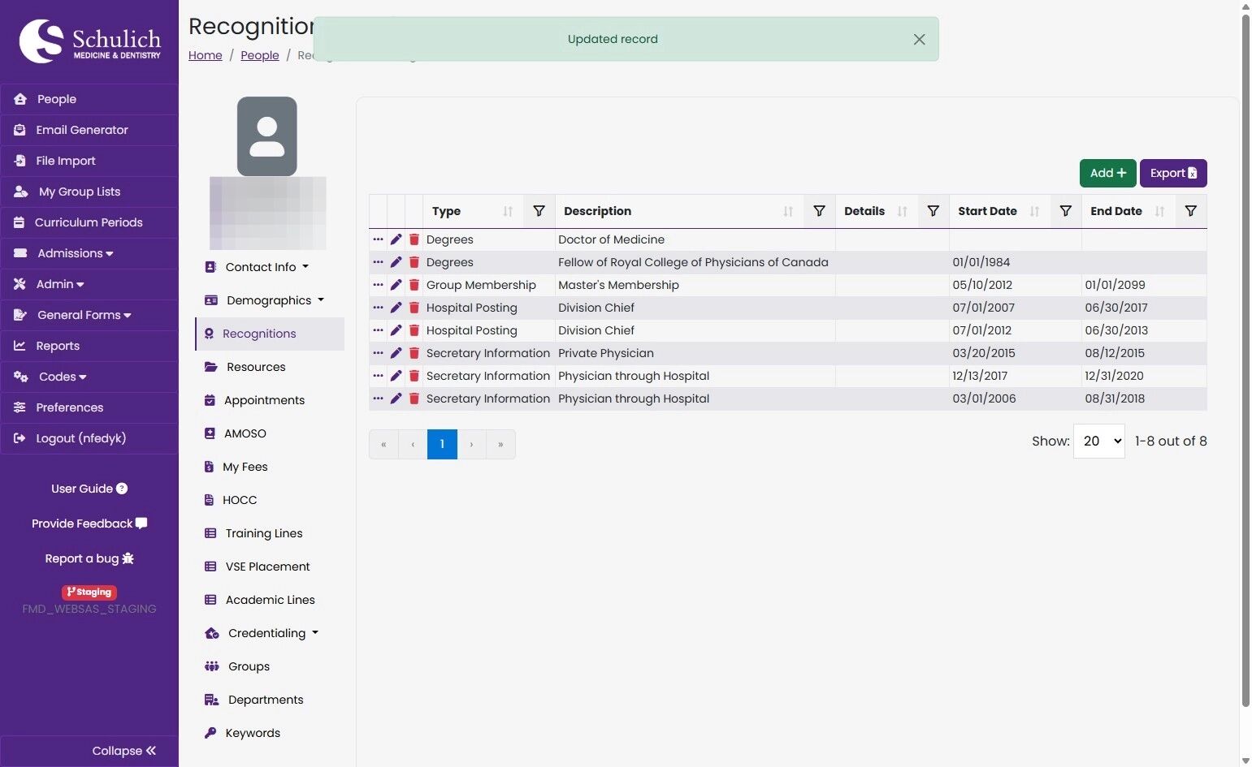Image resolution: width=1252 pixels, height=767 pixels.
Task: Edit Division Chief record starting 07/01/2007
Action: (396, 308)
